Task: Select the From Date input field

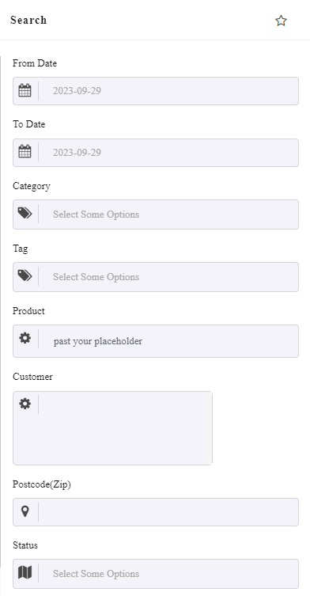Action: coord(168,91)
